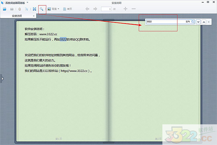Click the search box magnifier button
217x145 pixels.
193,22
